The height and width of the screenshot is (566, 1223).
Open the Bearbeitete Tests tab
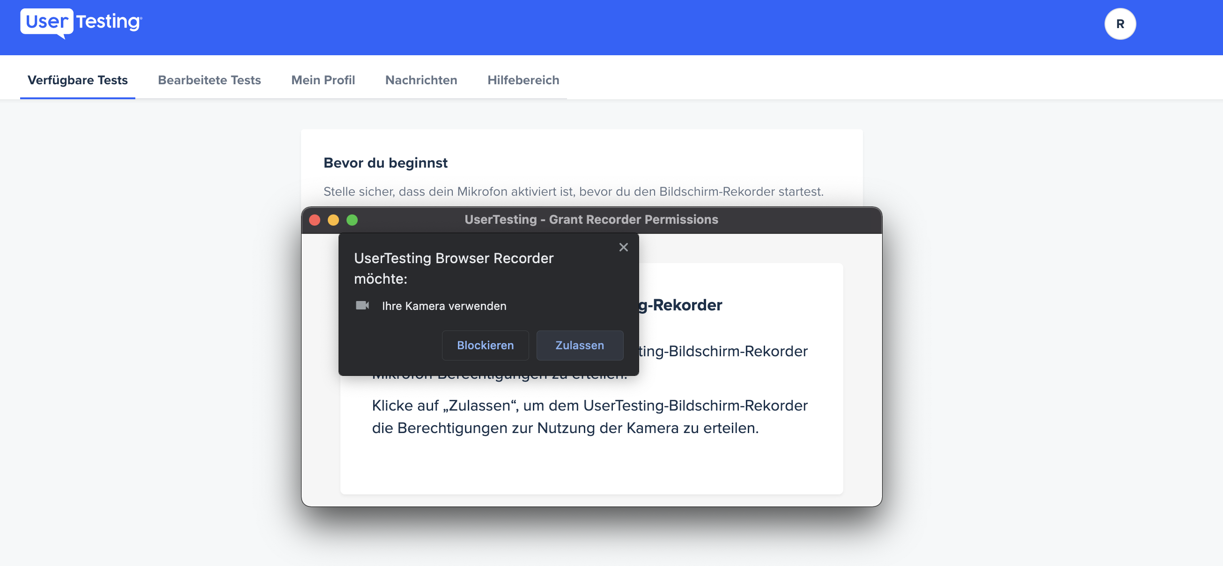(x=209, y=80)
